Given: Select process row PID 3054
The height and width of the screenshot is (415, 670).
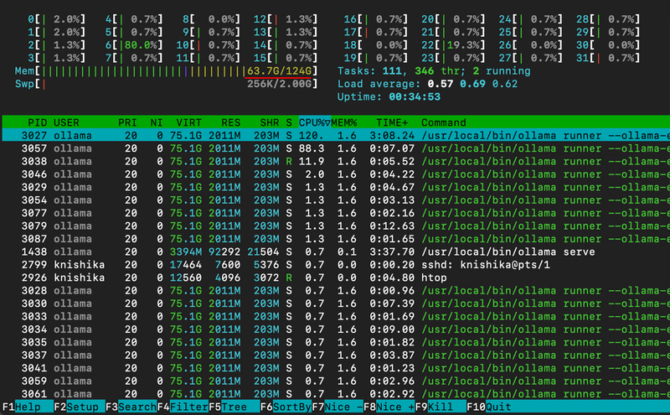Looking at the screenshot, I should [336, 200].
